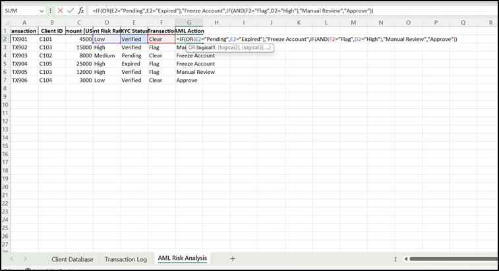Select the amount cell 12000
Viewport: 499px width, 271px height.
point(79,72)
